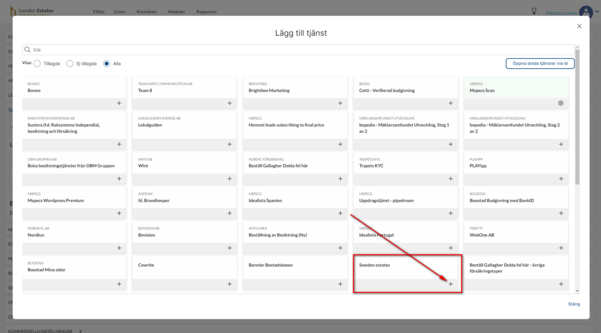Click plus icon on Bonnier Bostadsboxen card
Image resolution: width=601 pixels, height=333 pixels.
tap(340, 284)
